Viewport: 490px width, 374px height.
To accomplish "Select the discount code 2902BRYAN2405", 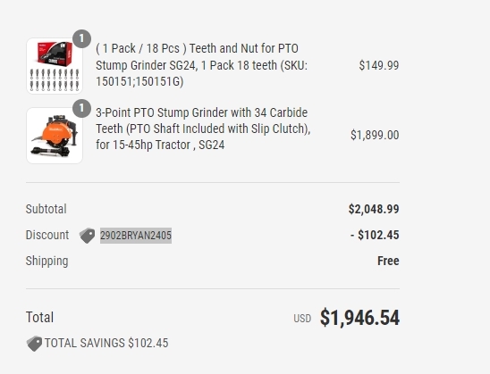I will click(x=136, y=235).
